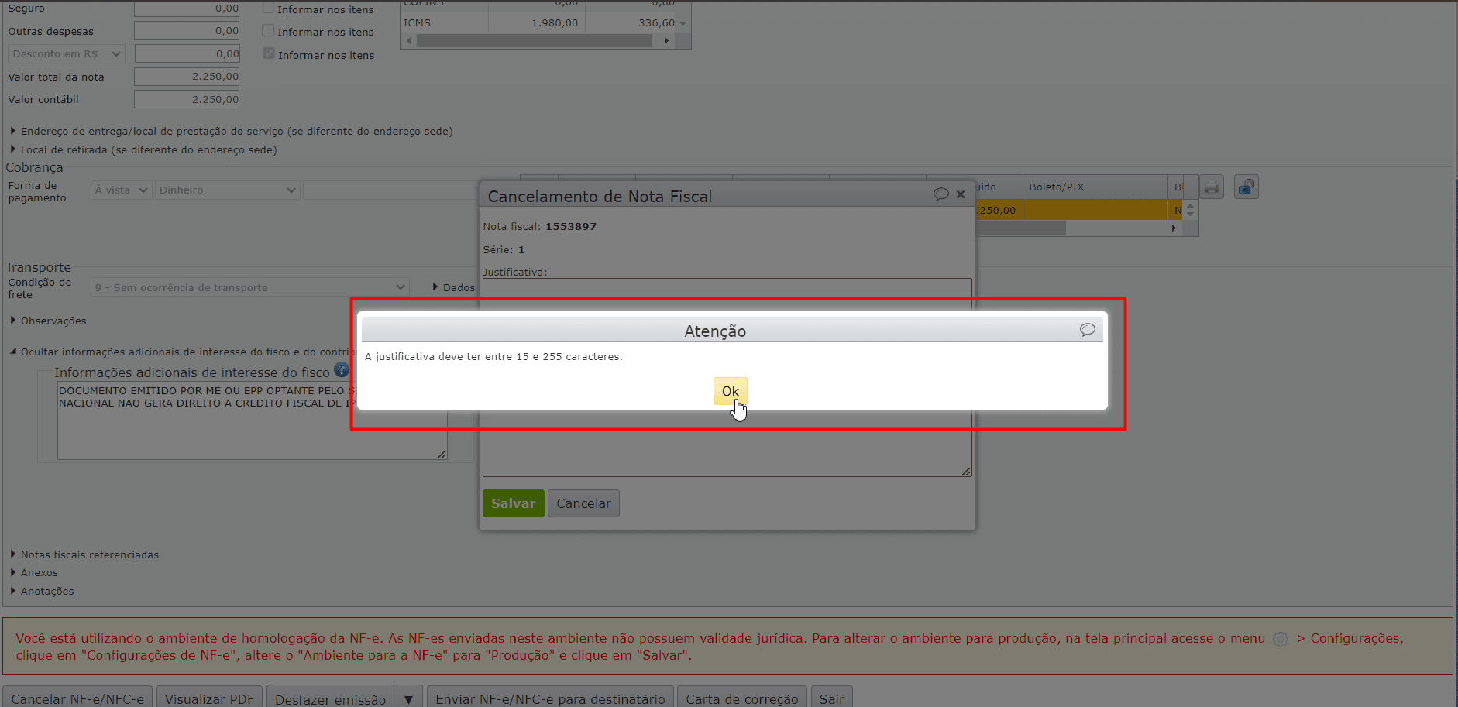This screenshot has width=1458, height=707.
Task: Click Visualizar PDF button
Action: (x=209, y=698)
